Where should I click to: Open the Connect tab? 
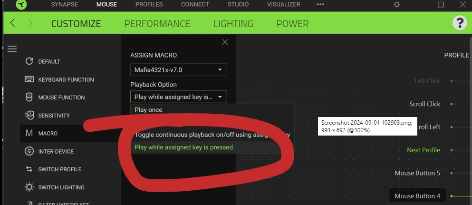tap(195, 4)
